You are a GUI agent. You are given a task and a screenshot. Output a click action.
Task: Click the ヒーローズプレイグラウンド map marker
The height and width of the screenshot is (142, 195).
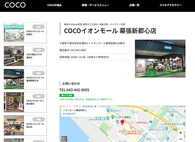(108, 118)
